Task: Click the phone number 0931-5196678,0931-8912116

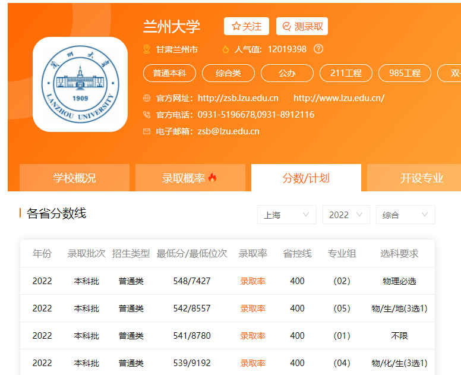Action: coord(256,115)
